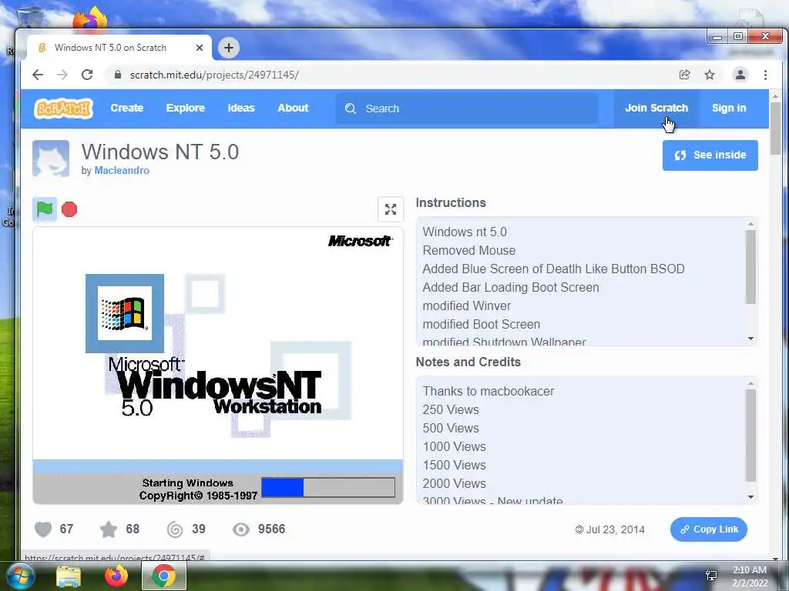Click the Instructions box scrollbar thumb

pos(750,267)
